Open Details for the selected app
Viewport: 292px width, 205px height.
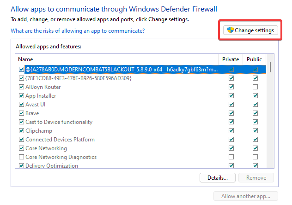click(x=218, y=177)
